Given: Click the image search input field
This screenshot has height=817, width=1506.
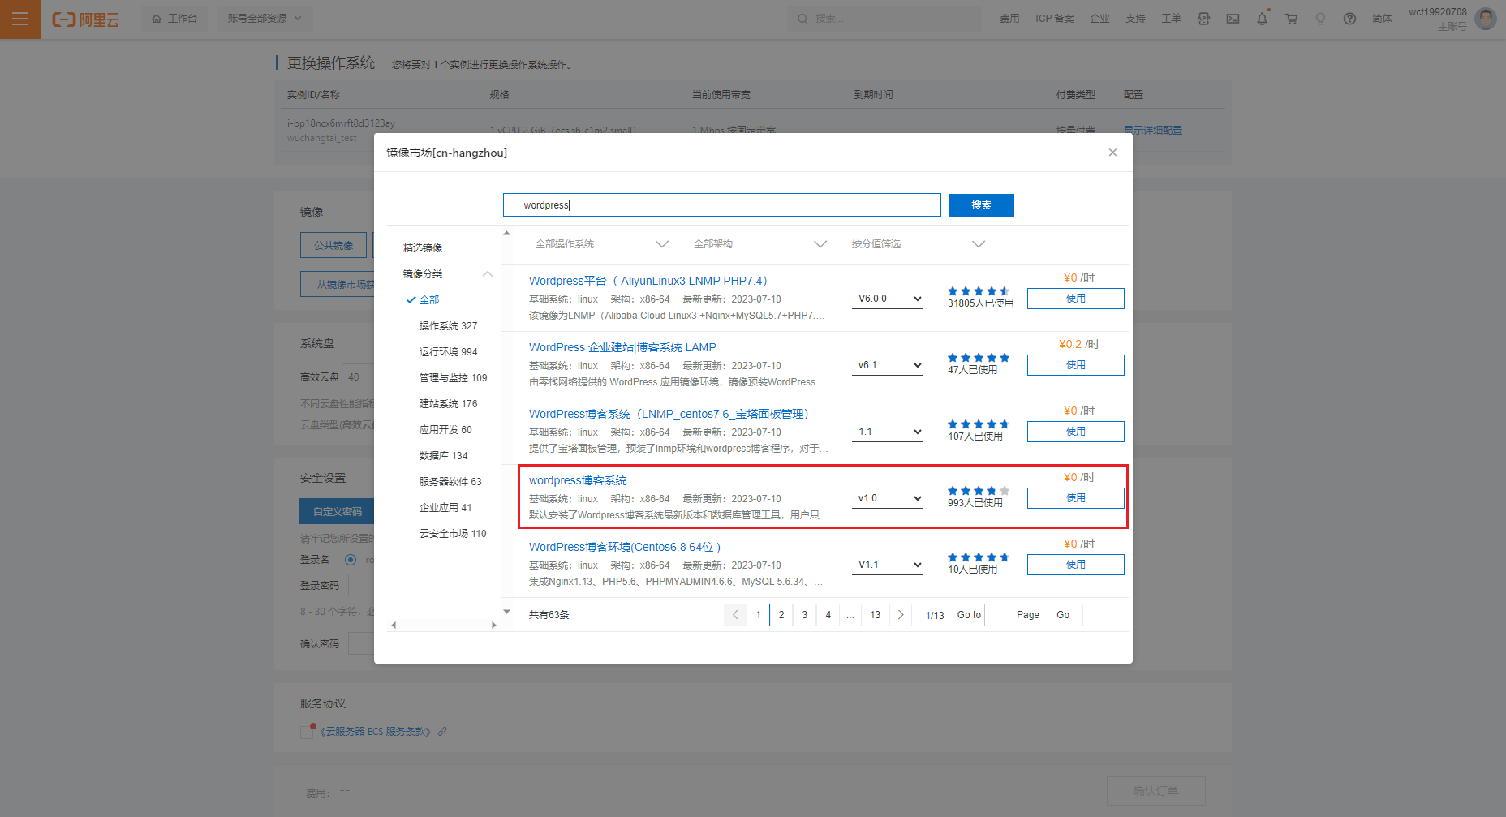Looking at the screenshot, I should 722,205.
